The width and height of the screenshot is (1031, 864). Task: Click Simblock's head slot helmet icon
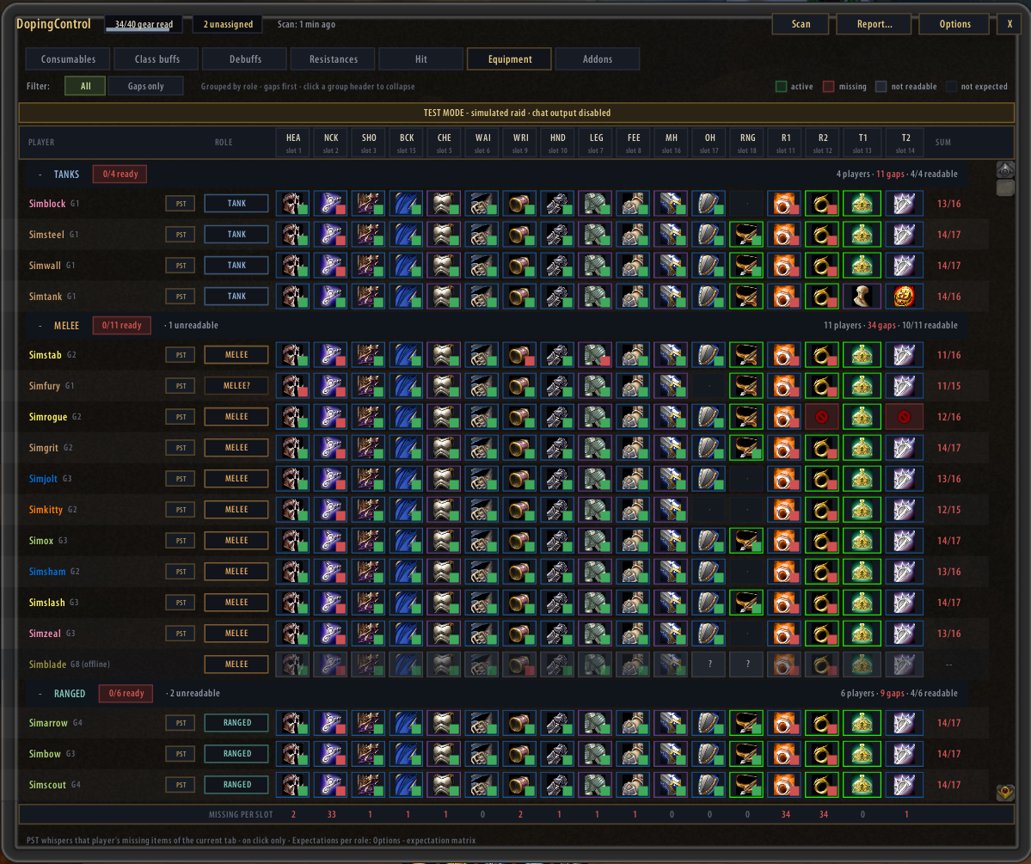tap(292, 204)
